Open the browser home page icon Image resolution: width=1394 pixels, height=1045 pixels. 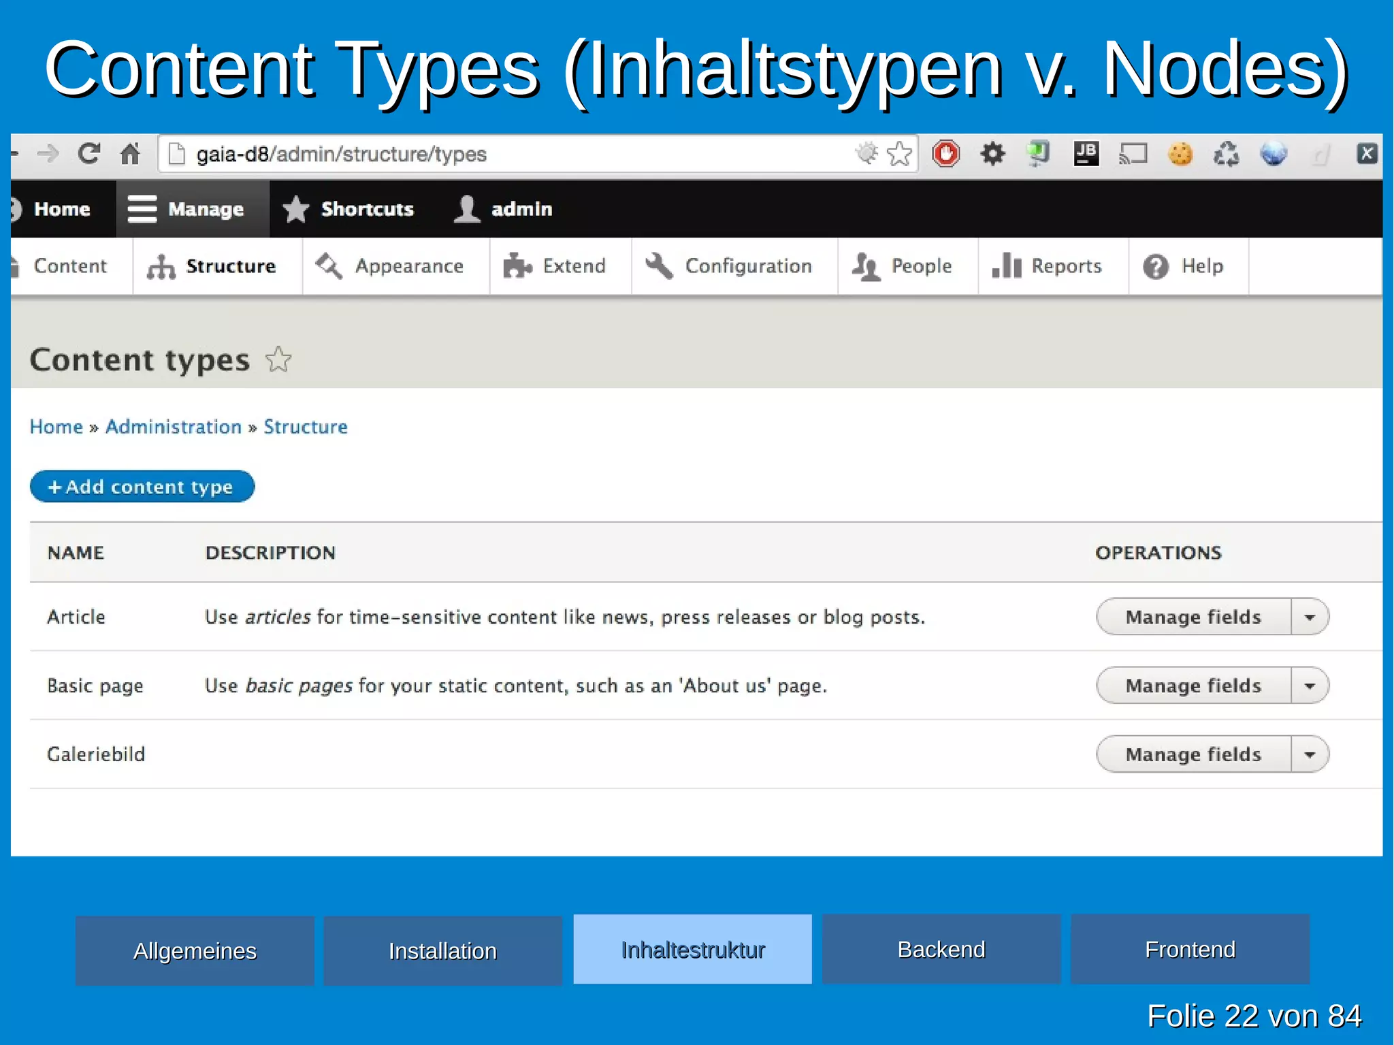pos(130,154)
